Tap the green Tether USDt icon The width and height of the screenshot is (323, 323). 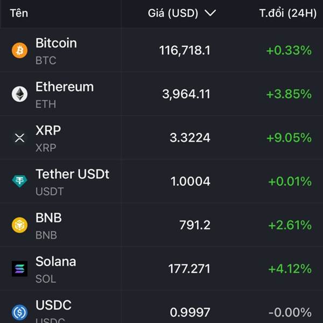coord(19,181)
